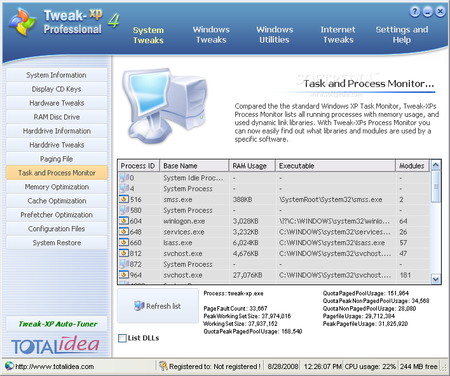
Task: Click the system icon for PID 580
Action: (x=124, y=210)
